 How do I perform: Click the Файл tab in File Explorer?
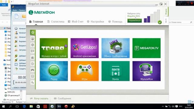click(x=4, y=5)
